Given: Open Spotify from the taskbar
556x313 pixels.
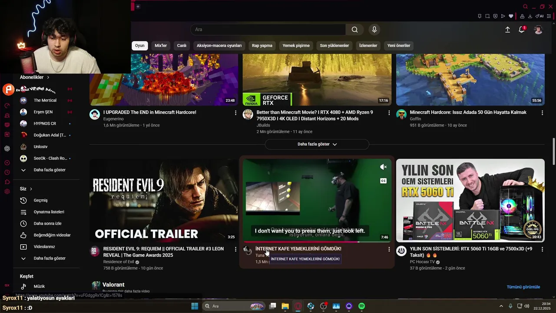Looking at the screenshot, I should coord(362,306).
